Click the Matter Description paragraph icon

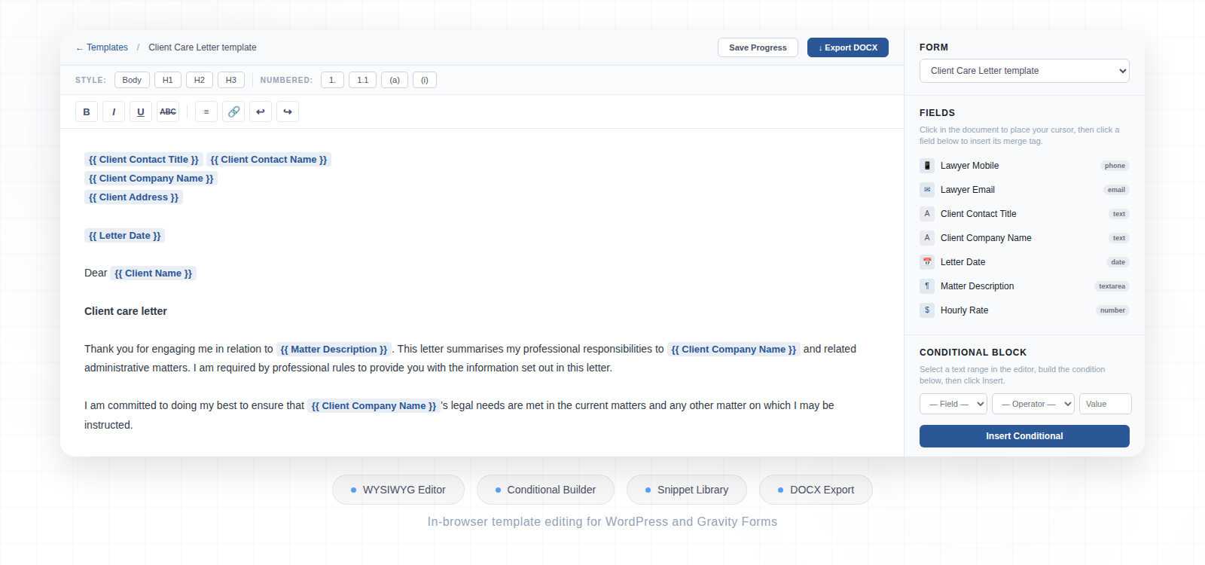[x=927, y=286]
